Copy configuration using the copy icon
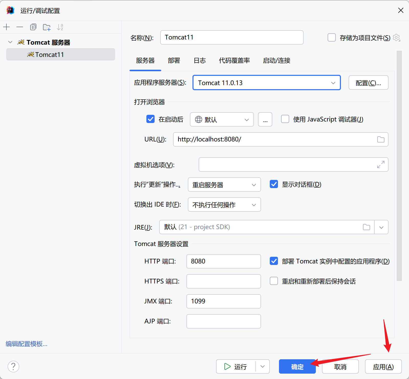The image size is (409, 379). pos(33,27)
